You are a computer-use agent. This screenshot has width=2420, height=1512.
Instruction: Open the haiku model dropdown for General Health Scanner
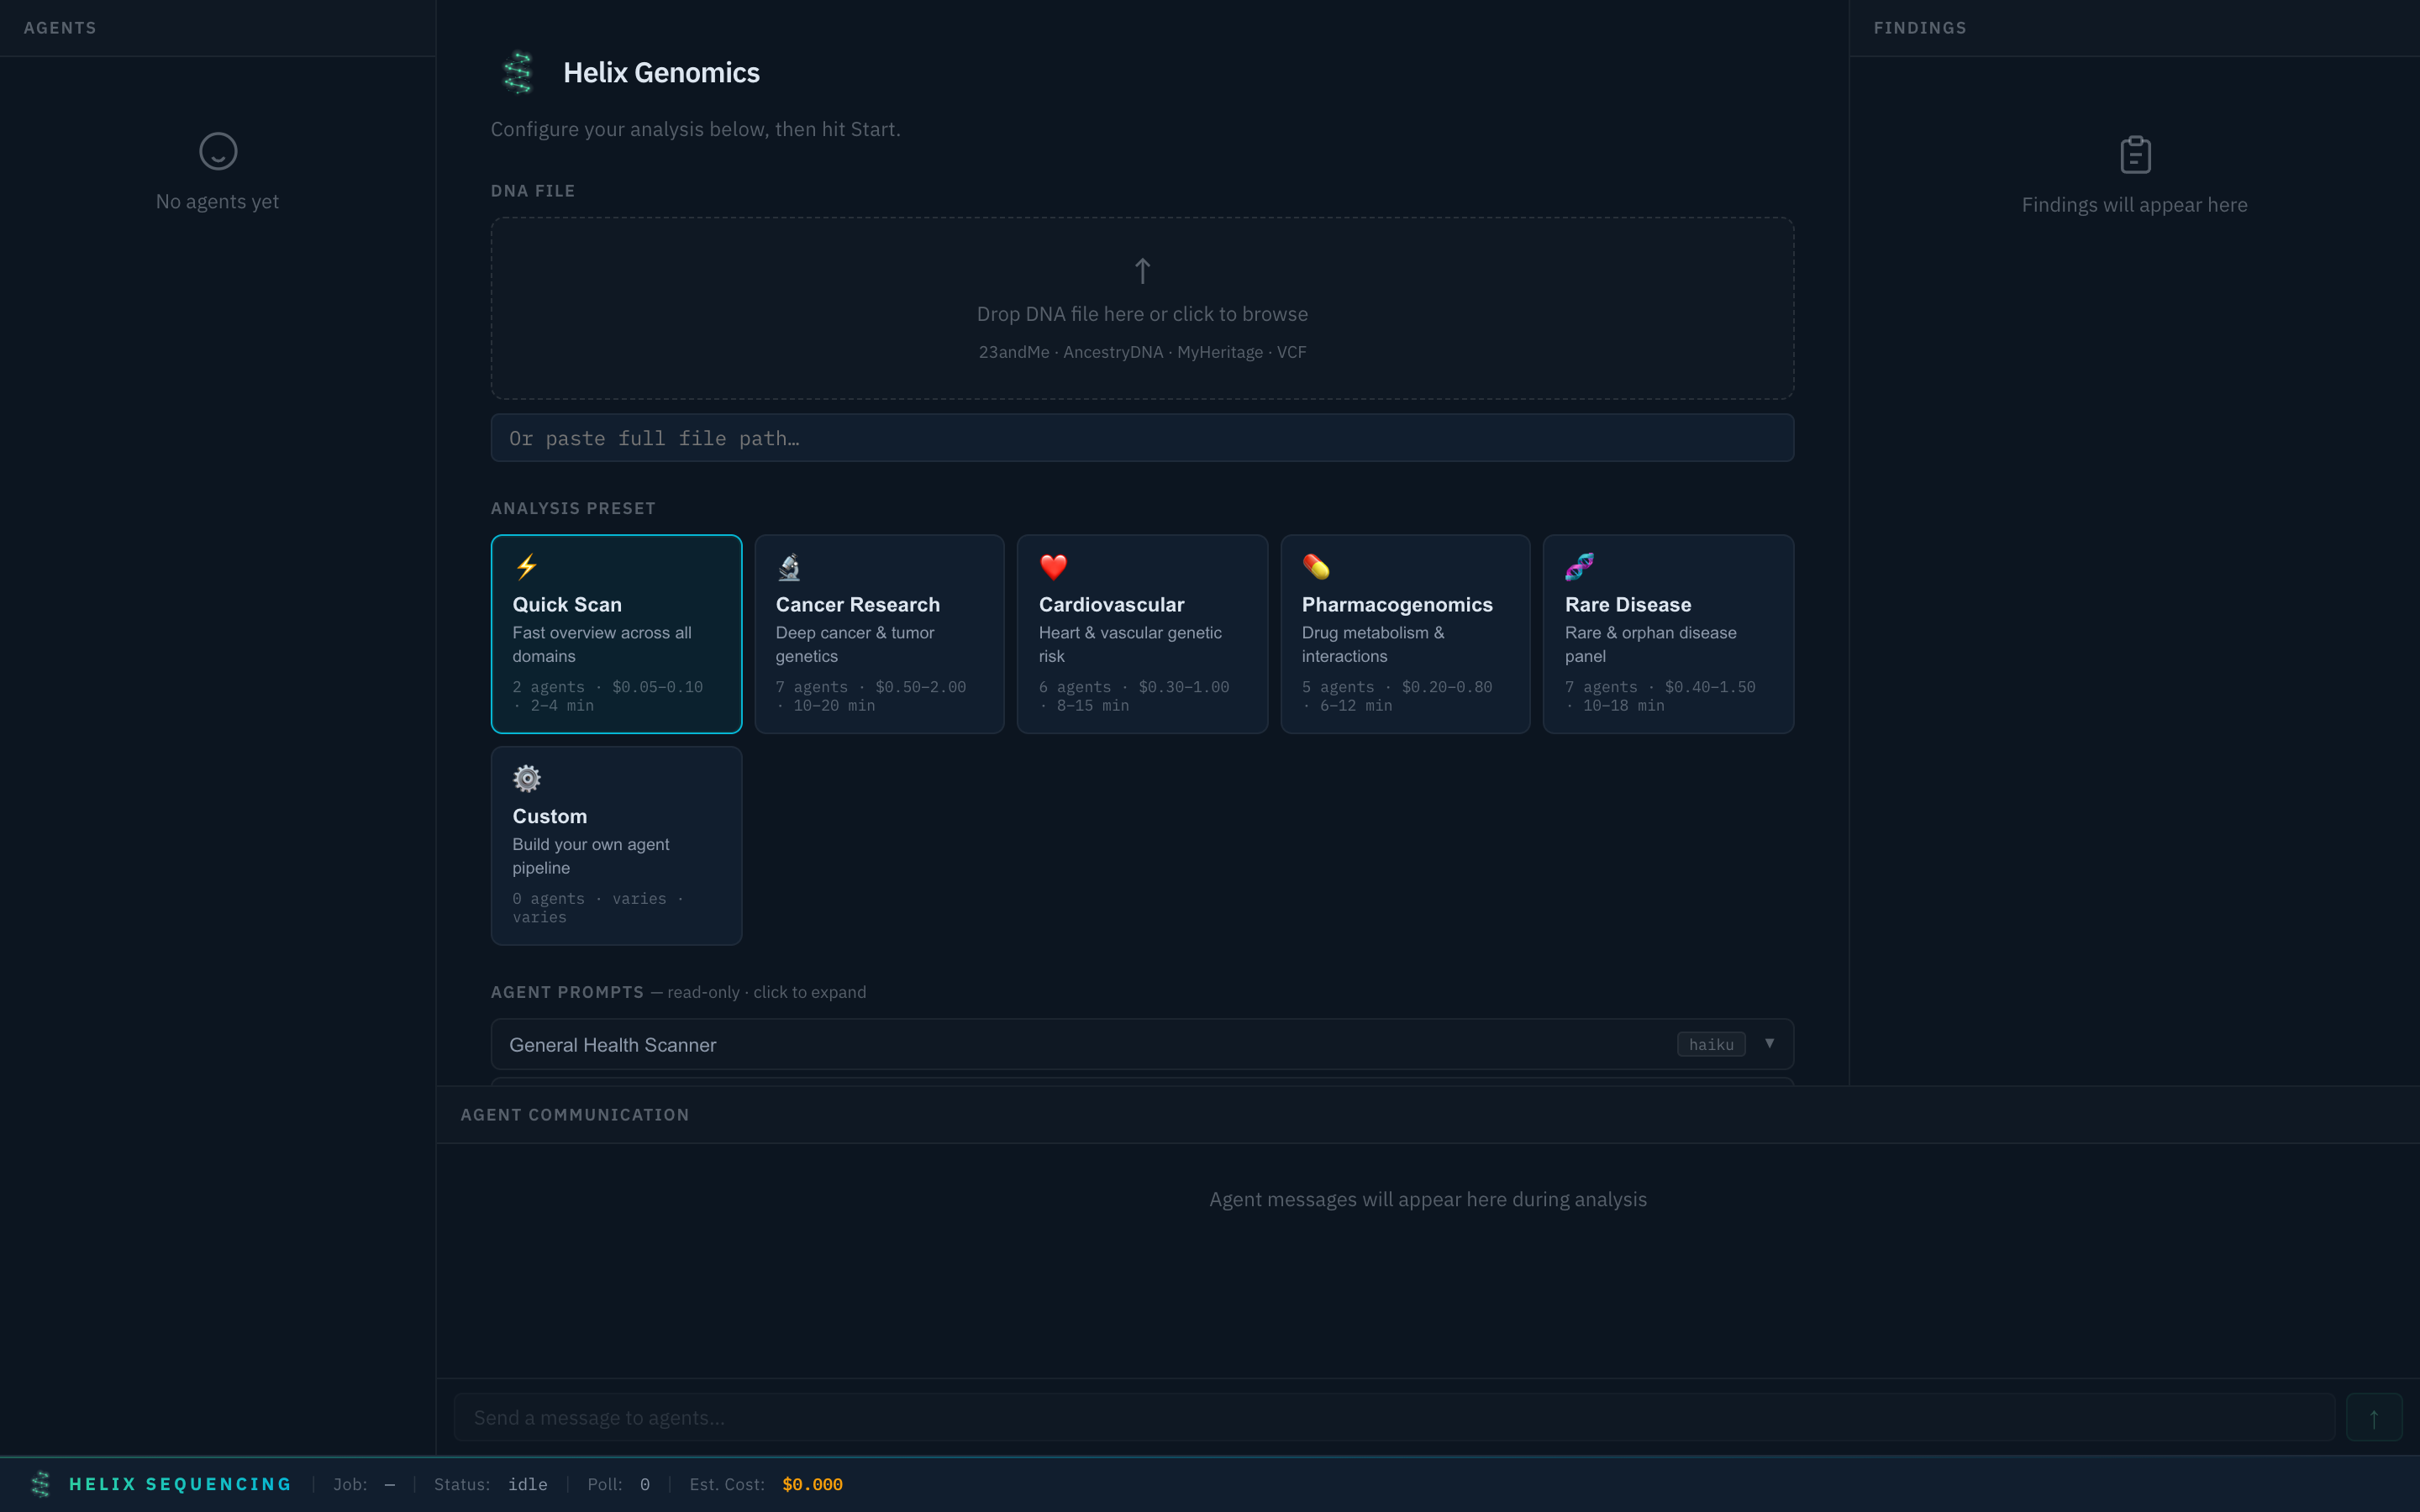point(1711,1044)
